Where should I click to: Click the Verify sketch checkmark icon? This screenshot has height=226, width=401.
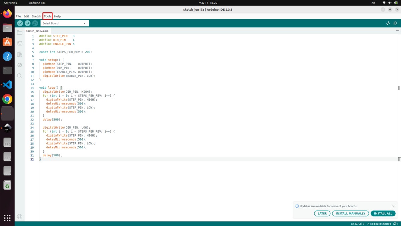coord(20,23)
